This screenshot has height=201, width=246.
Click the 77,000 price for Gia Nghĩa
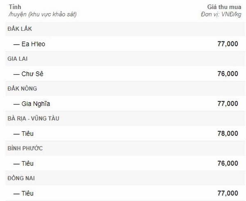pos(228,103)
